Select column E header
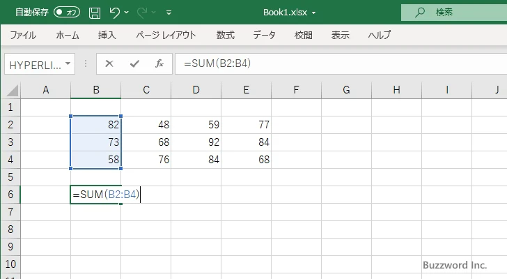The width and height of the screenshot is (507, 279). click(247, 90)
